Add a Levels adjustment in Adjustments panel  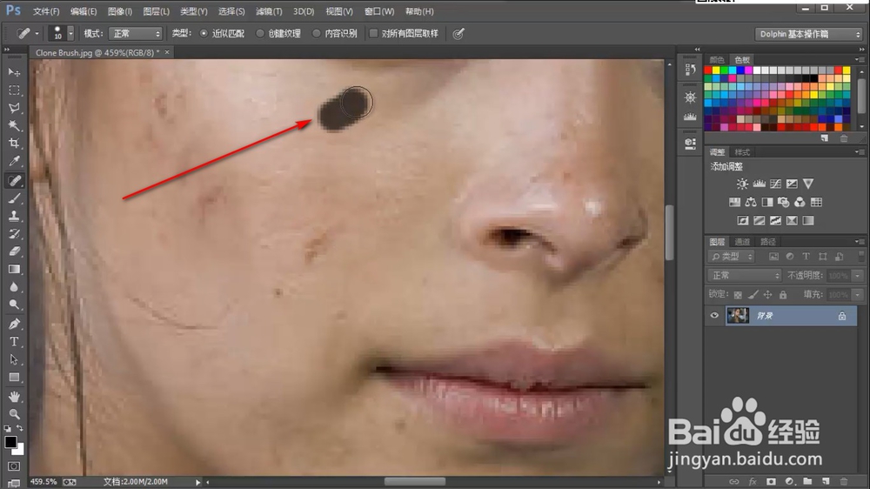(759, 184)
